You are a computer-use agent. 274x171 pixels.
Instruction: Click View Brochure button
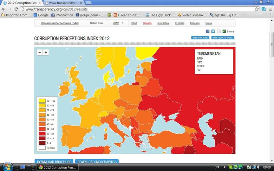pos(200,37)
